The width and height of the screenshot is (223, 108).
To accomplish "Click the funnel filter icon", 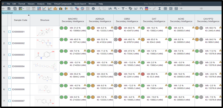I will click(123, 8).
